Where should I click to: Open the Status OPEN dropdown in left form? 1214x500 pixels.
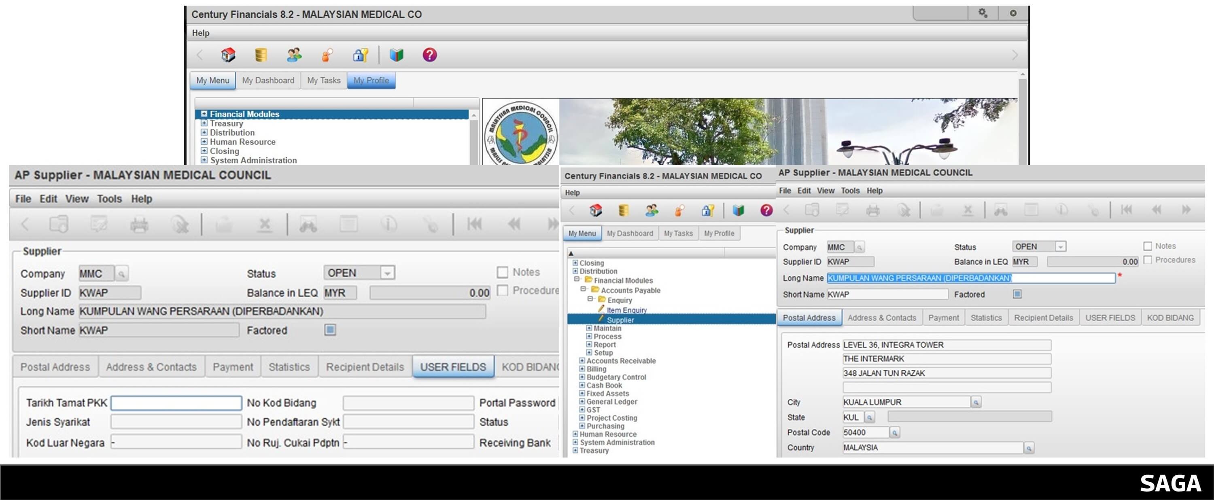click(x=387, y=273)
